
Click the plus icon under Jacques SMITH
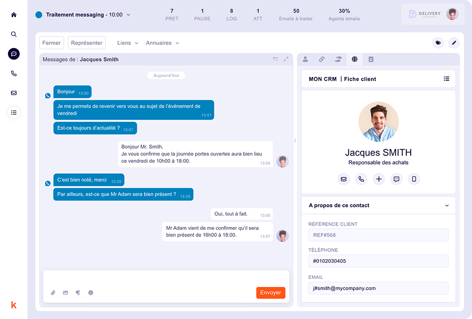[x=379, y=179]
